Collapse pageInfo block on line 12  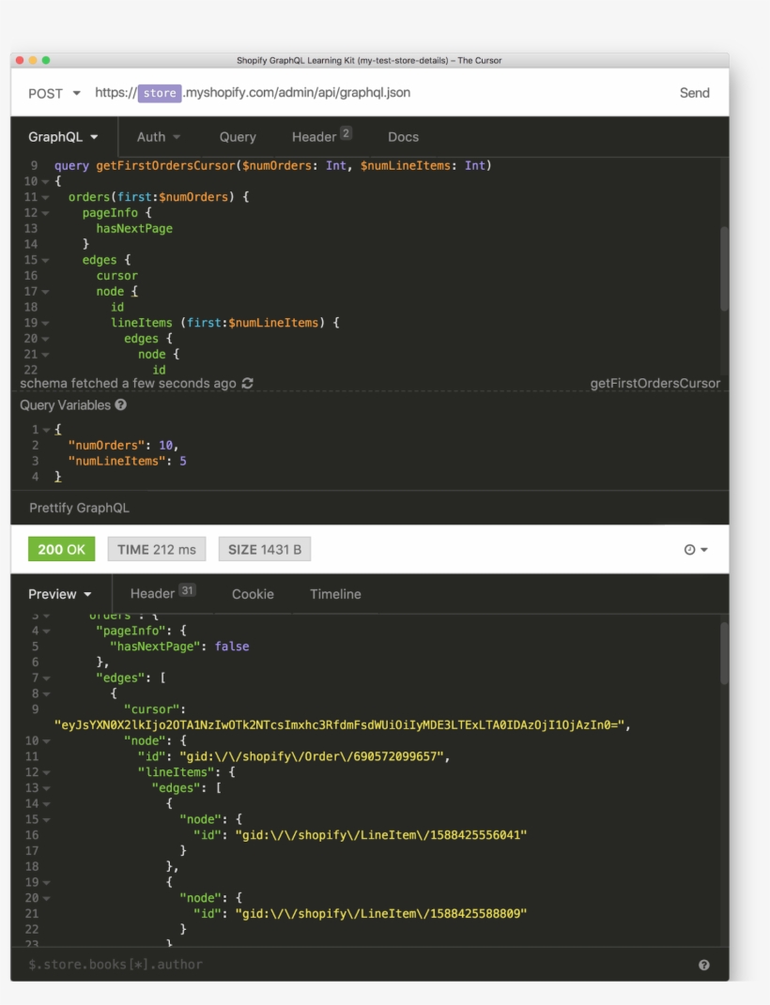(45, 213)
